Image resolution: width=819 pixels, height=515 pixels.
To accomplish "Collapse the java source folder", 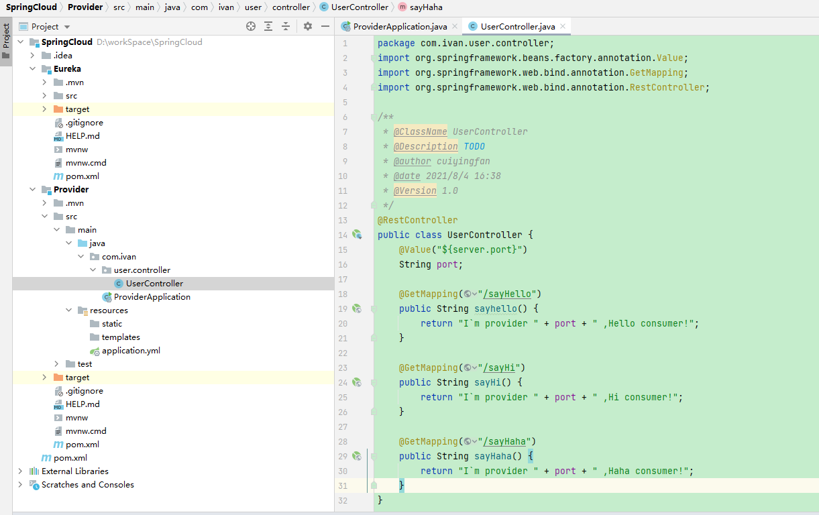I will (69, 243).
